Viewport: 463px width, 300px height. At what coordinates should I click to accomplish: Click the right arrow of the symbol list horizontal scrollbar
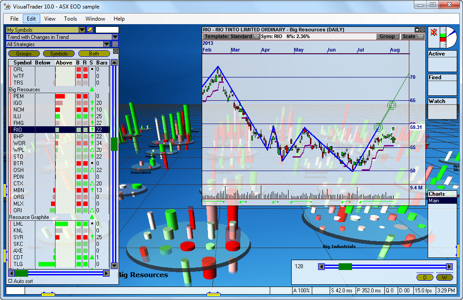coord(106,273)
